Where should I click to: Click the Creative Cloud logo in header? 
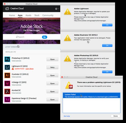point(7,8)
